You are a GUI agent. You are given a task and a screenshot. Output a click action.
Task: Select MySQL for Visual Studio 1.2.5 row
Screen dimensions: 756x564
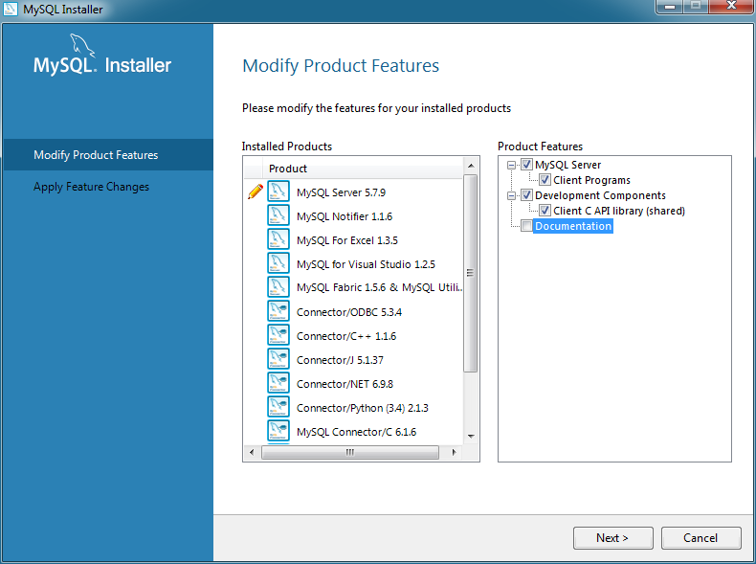pyautogui.click(x=353, y=263)
